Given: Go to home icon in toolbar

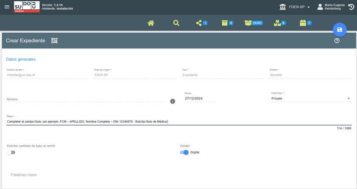Looking at the screenshot, I should tap(151, 23).
